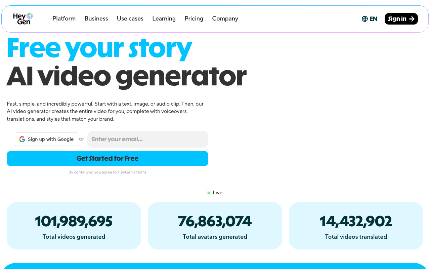
Task: Open the Company menu item
Action: (x=225, y=18)
